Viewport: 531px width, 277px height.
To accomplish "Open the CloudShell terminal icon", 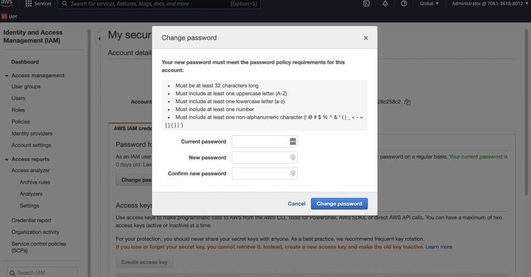I will [366, 4].
